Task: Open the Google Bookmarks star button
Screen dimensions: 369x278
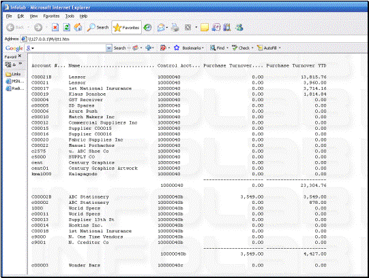Action: point(188,48)
